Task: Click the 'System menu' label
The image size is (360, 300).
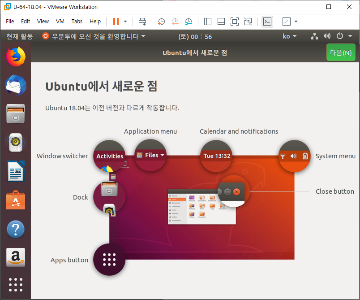Action: 335,156
